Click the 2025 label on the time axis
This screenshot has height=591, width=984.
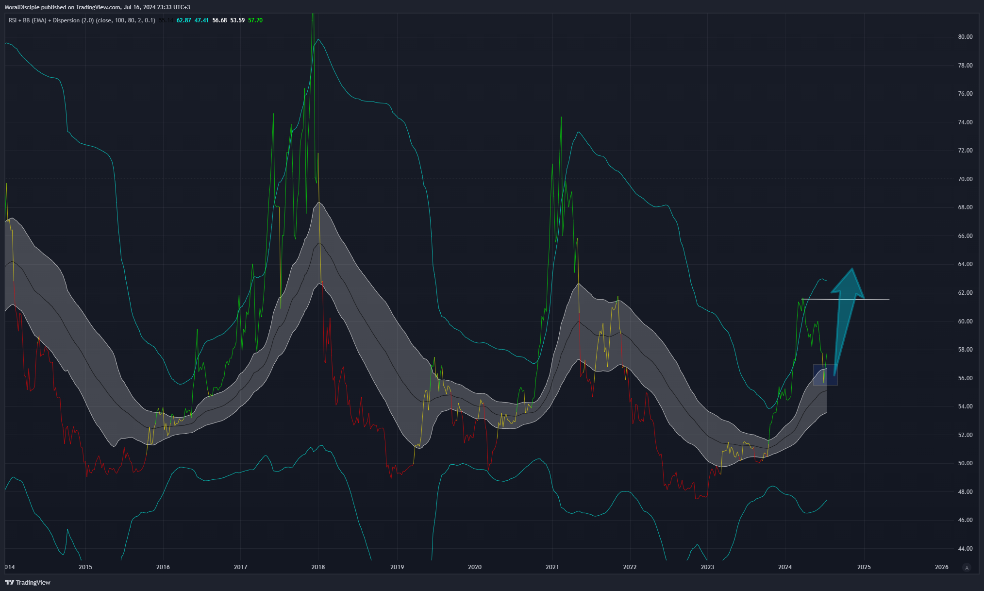pos(864,567)
